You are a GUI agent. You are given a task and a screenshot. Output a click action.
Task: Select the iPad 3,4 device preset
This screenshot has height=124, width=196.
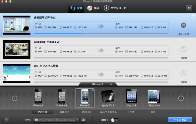point(131,98)
